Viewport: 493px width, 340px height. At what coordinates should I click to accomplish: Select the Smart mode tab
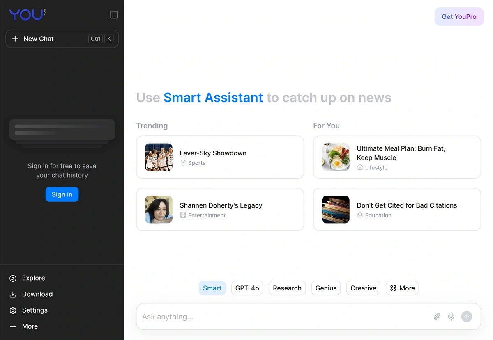click(212, 288)
